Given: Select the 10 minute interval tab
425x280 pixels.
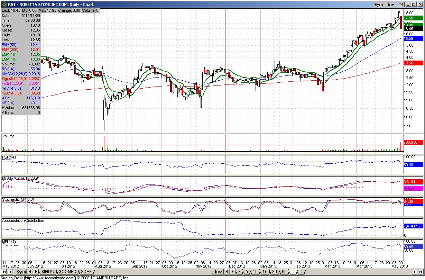Looking at the screenshot, I should point(256,272).
